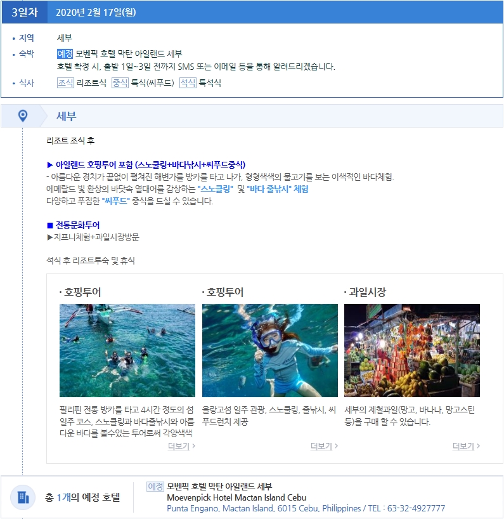Open the boat snorkeling group photo
Viewport: 504px width, 519px height.
tap(127, 350)
